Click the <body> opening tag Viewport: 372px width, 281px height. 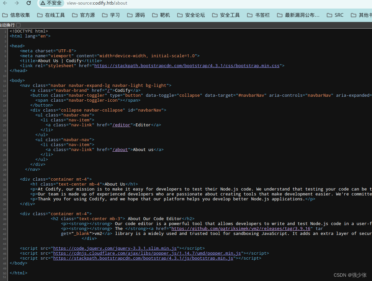pos(17,81)
